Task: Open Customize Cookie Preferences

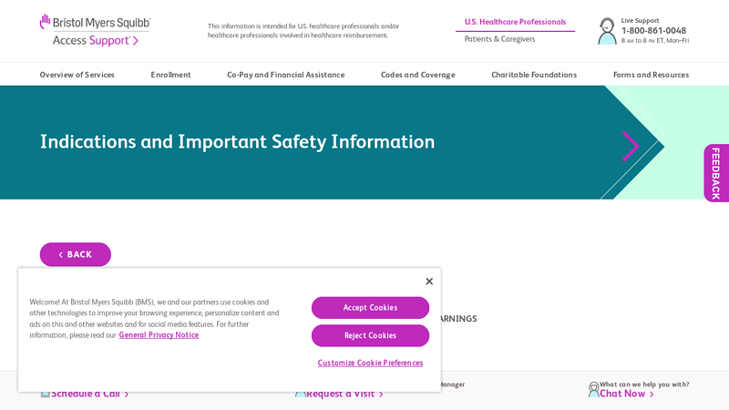Action: coord(370,363)
